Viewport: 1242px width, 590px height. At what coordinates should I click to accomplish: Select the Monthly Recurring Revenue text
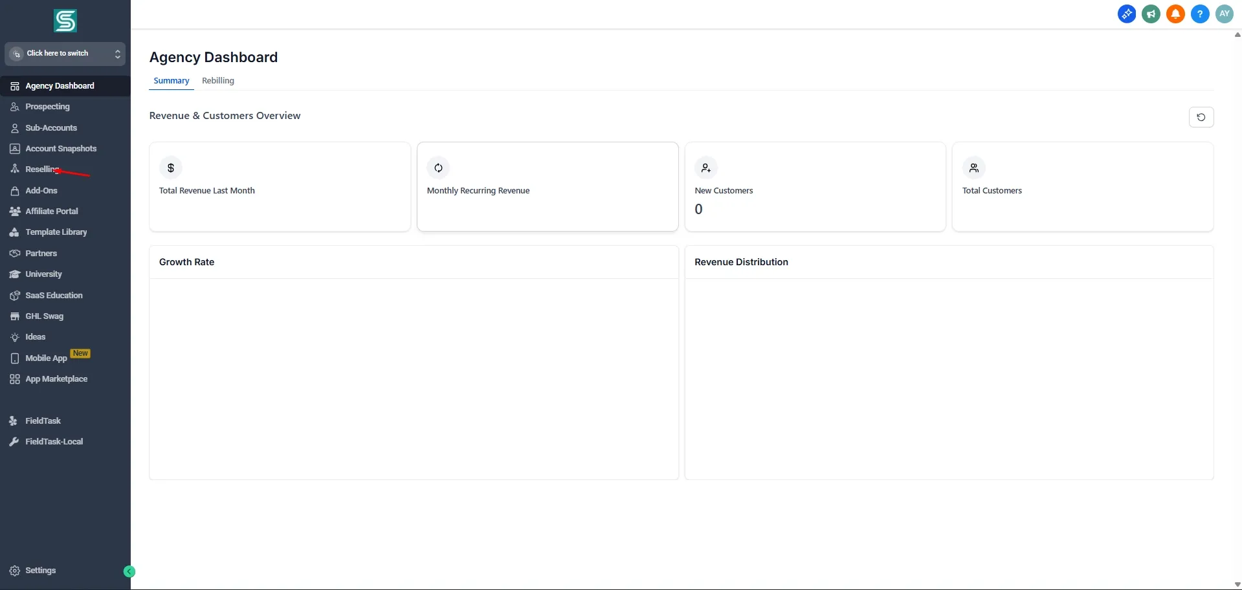click(x=478, y=191)
